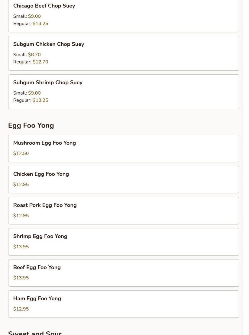Select Regular $12.70 Subgum Chicken option
249x335 pixels.
click(31, 62)
